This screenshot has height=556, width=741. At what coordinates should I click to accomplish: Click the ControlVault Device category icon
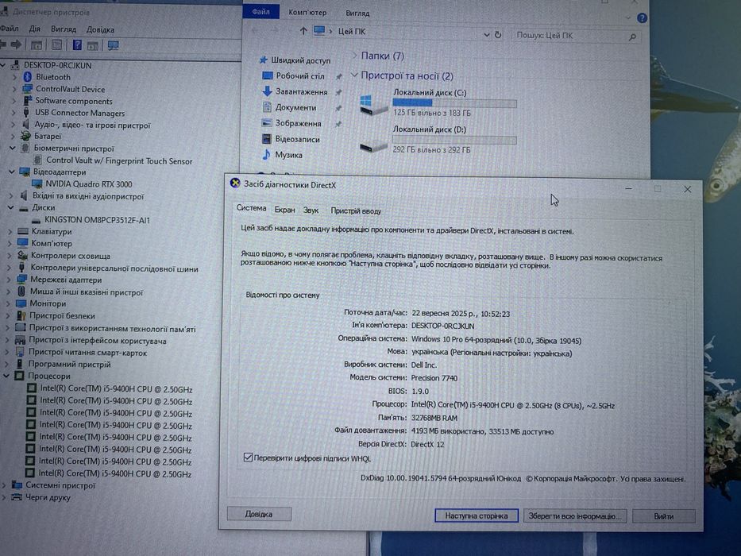(x=28, y=89)
